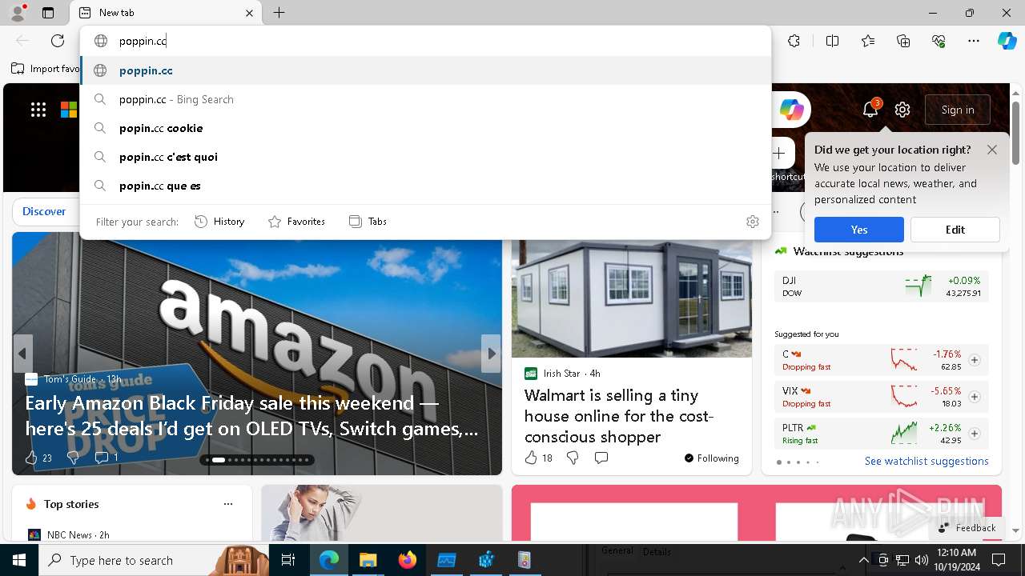Like the Walmart tiny house article
Viewport: 1025px width, 576px height.
pyautogui.click(x=531, y=458)
